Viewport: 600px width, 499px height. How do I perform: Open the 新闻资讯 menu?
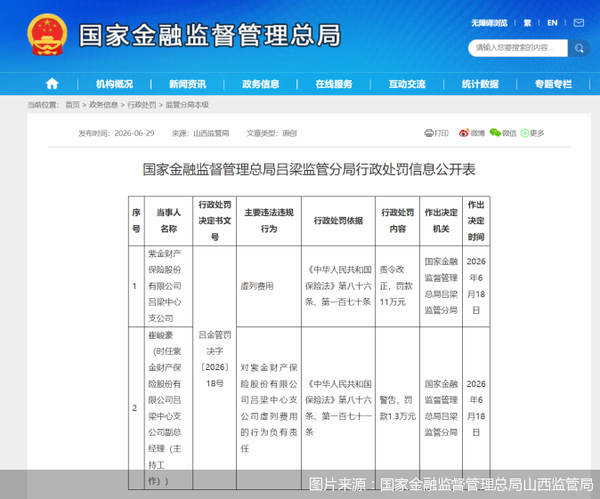tap(188, 85)
